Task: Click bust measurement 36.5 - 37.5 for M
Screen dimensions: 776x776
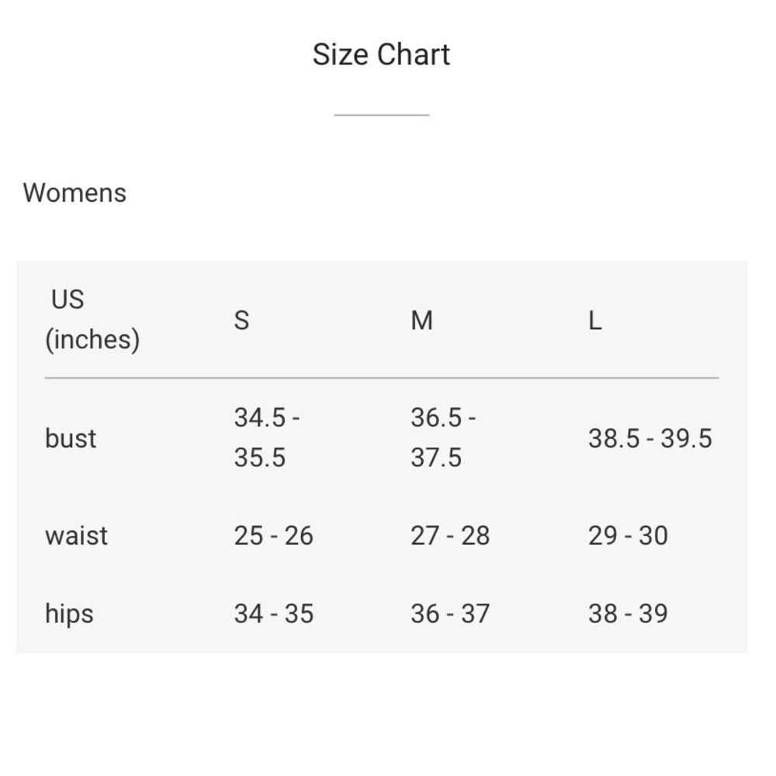Action: [443, 438]
